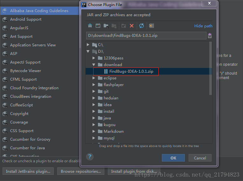Collapse the D:\ drive node
The width and height of the screenshot is (243, 181).
pyautogui.click(x=88, y=51)
